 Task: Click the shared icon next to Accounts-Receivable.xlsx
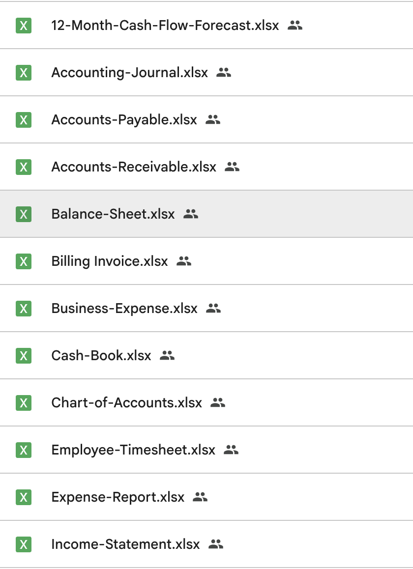tap(232, 167)
